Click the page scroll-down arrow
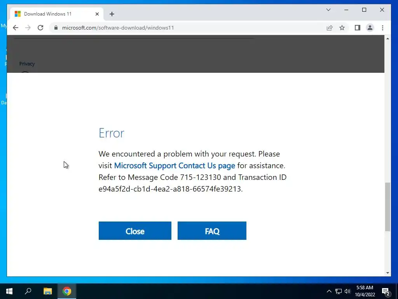 tap(388, 273)
